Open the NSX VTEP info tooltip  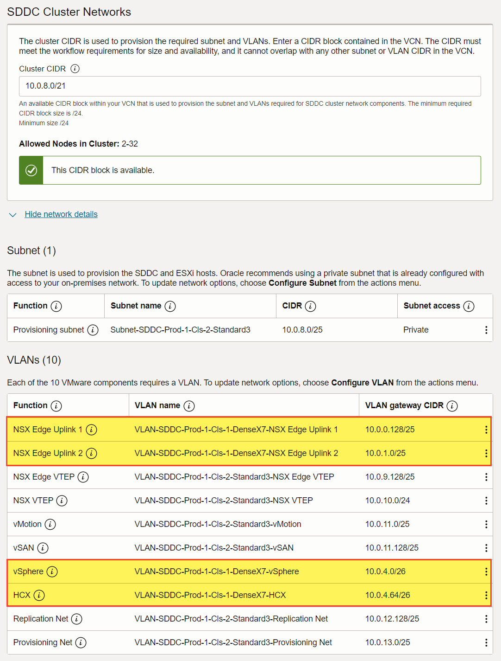63,501
